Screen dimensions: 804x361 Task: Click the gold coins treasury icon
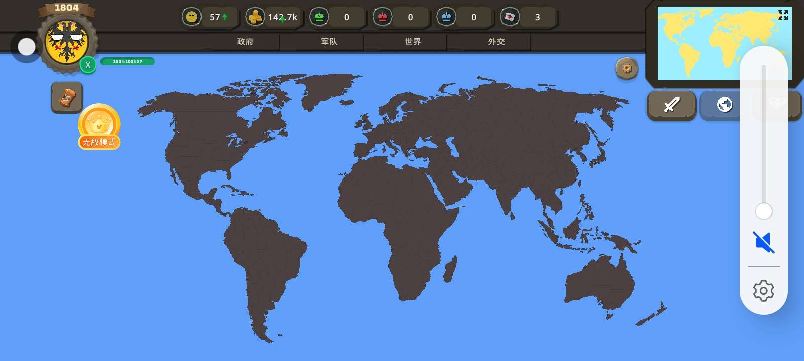pyautogui.click(x=255, y=17)
